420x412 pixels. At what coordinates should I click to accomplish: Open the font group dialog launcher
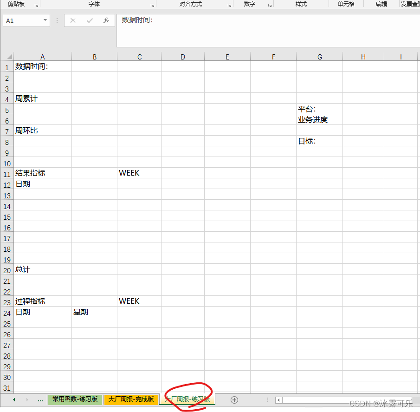(152, 6)
